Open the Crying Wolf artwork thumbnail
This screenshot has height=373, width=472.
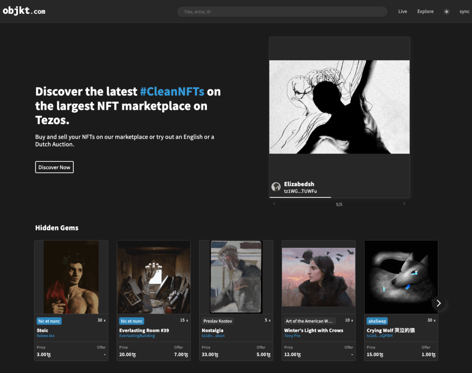(401, 277)
